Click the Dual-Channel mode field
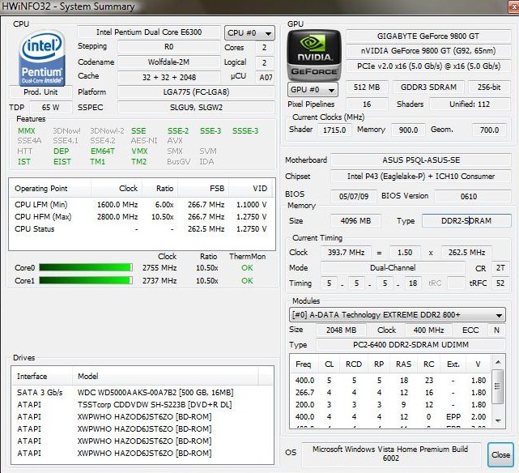Image resolution: width=519 pixels, height=473 pixels. (x=393, y=267)
